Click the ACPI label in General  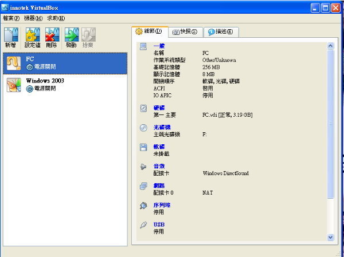pos(159,88)
